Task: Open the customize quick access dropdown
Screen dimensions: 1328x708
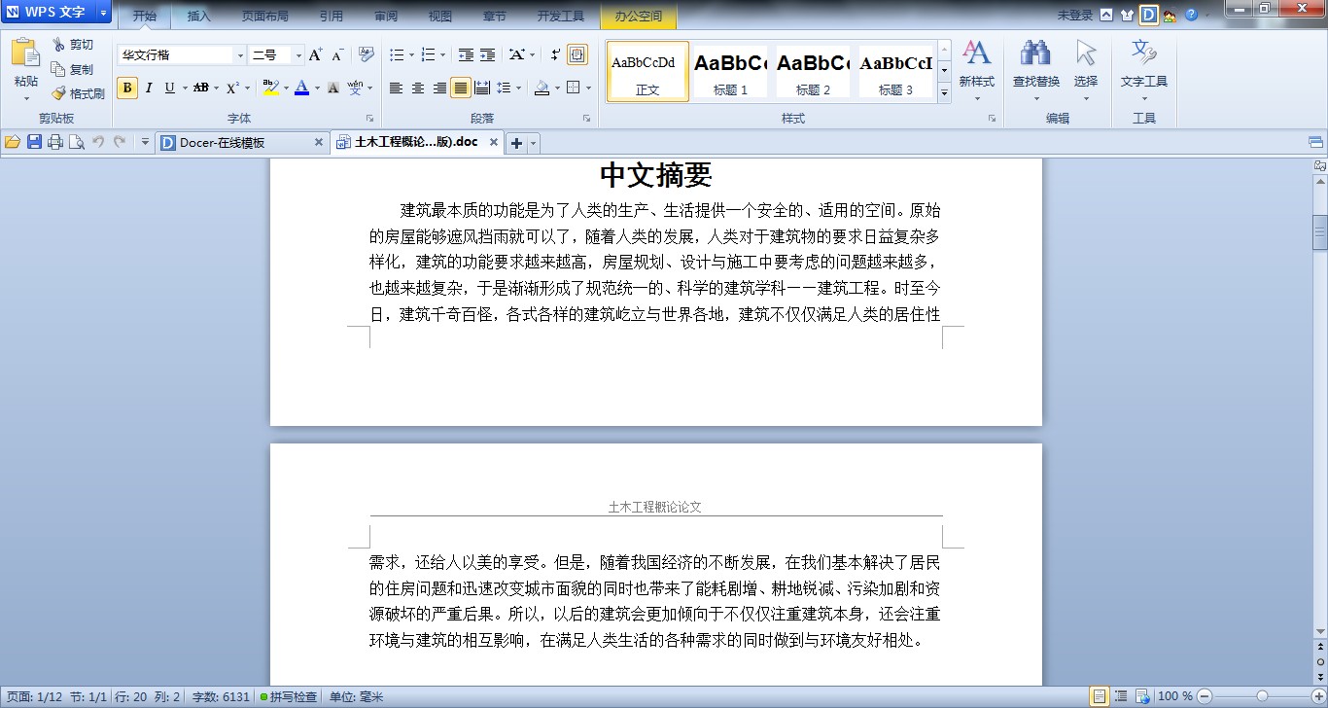Action: click(145, 142)
